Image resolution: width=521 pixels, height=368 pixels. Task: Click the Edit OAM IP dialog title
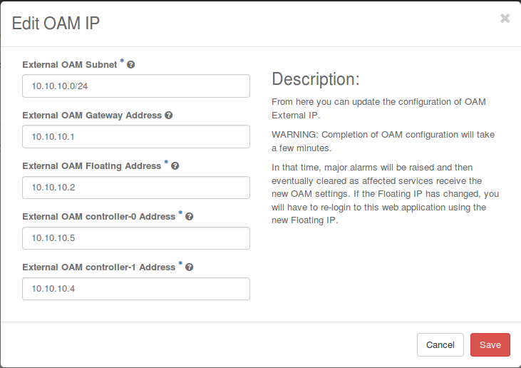click(x=56, y=23)
